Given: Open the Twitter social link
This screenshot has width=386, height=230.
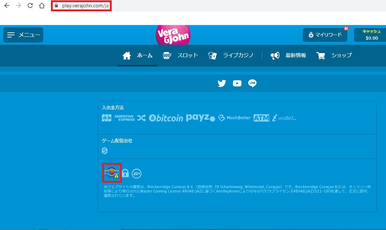Looking at the screenshot, I should [222, 83].
